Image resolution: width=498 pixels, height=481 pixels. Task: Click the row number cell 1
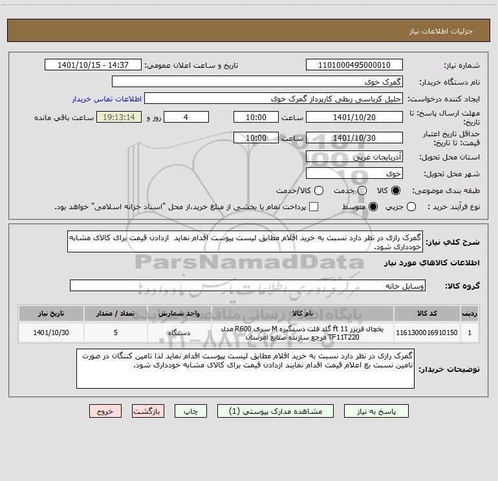(470, 333)
